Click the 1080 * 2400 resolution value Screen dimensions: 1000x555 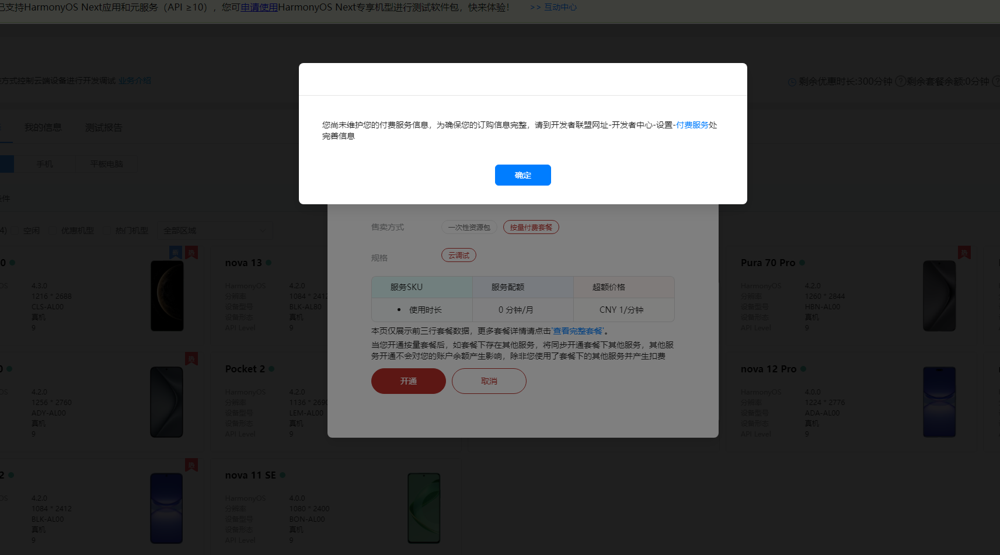click(x=309, y=509)
